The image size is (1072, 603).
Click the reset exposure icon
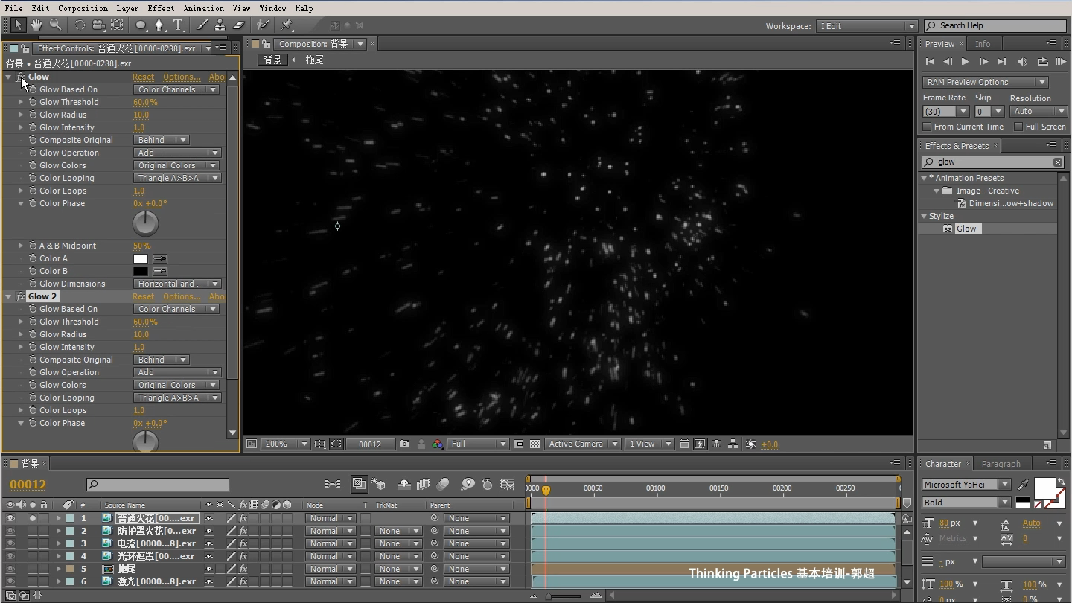pos(750,444)
